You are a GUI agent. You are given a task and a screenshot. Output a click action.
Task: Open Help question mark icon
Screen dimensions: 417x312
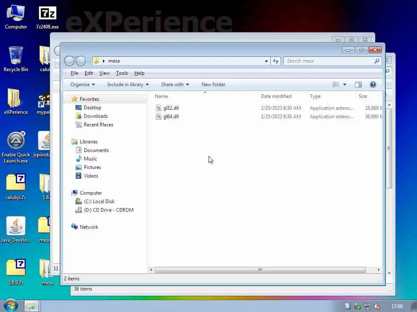373,84
